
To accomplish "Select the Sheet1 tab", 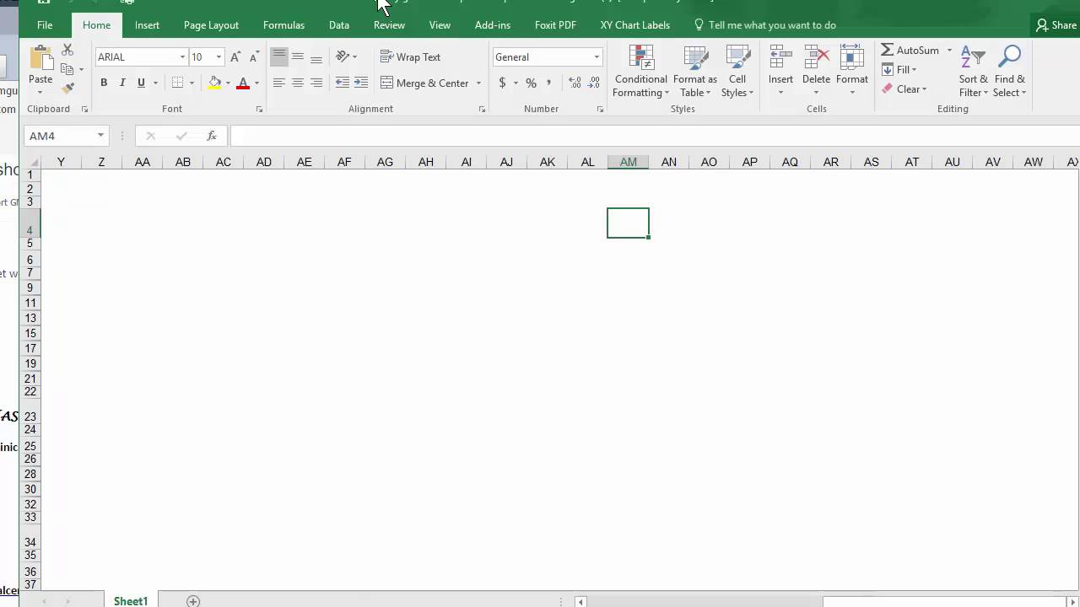I will point(131,600).
